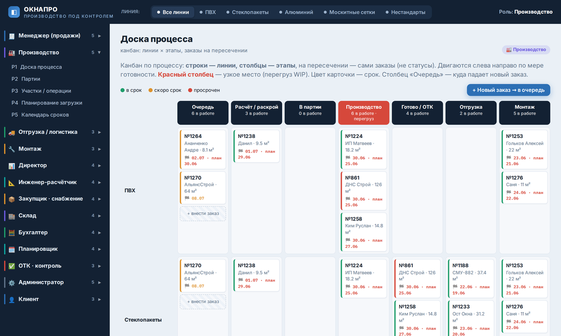Click the truck icon for Отгрузка / логистика
The width and height of the screenshot is (561, 336).
(x=12, y=132)
